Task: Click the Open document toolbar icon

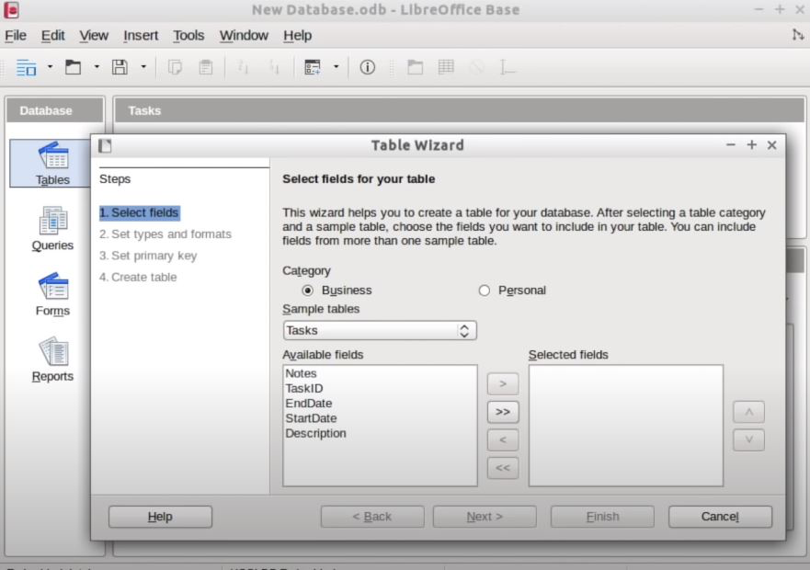Action: pos(73,66)
